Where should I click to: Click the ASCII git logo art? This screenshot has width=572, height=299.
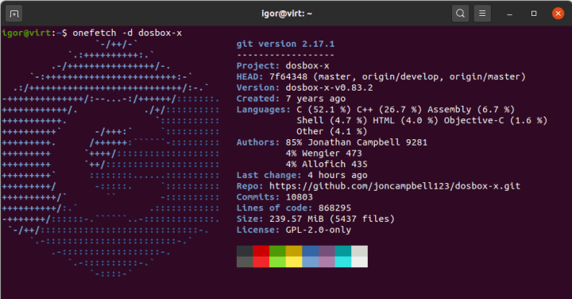point(110,159)
